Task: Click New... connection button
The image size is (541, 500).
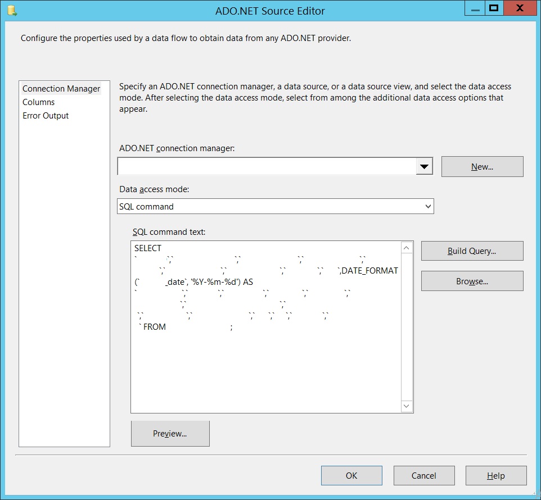Action: click(483, 167)
